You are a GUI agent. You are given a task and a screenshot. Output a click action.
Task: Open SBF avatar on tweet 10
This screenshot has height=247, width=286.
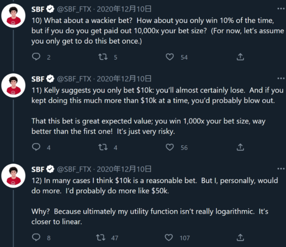click(x=13, y=16)
